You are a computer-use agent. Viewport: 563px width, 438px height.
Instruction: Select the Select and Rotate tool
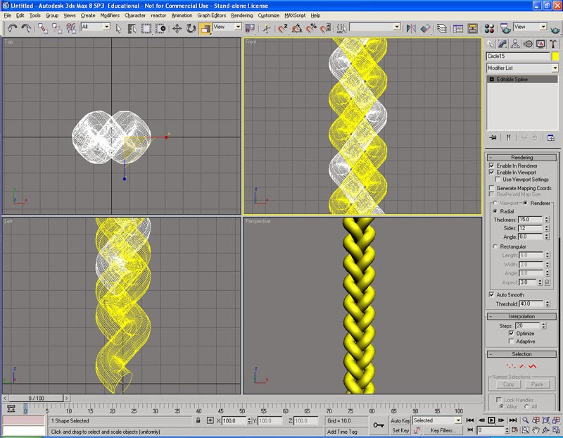pos(191,28)
